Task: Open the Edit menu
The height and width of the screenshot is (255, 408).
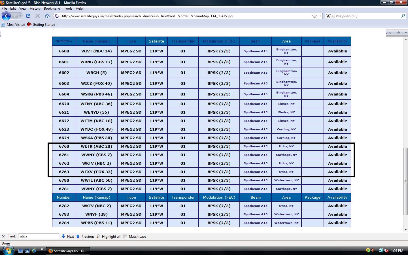Action: 13,8
